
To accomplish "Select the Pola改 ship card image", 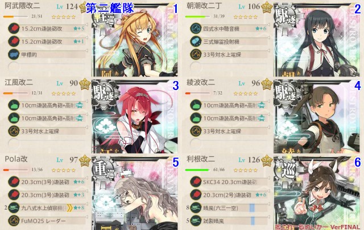I will pos(135,193).
